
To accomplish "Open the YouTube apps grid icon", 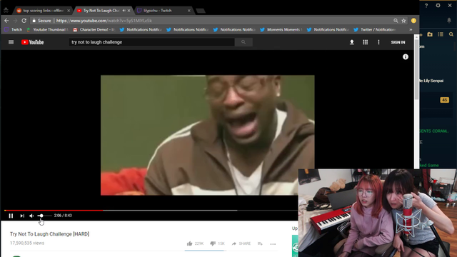I will [365, 42].
